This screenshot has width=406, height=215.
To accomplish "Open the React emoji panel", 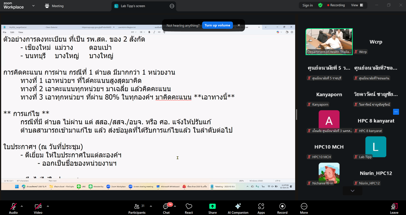I will [x=189, y=208].
